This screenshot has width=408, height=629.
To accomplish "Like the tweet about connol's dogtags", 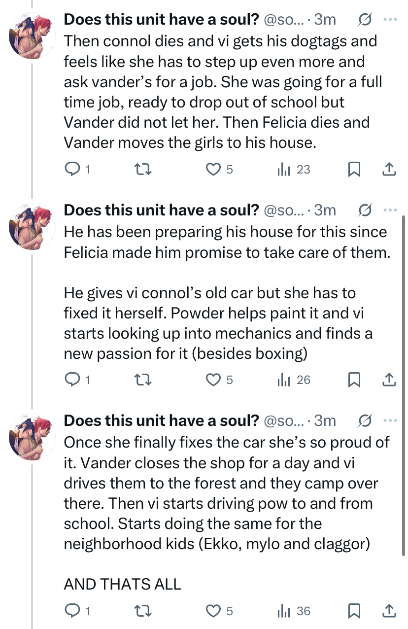I will tap(212, 170).
